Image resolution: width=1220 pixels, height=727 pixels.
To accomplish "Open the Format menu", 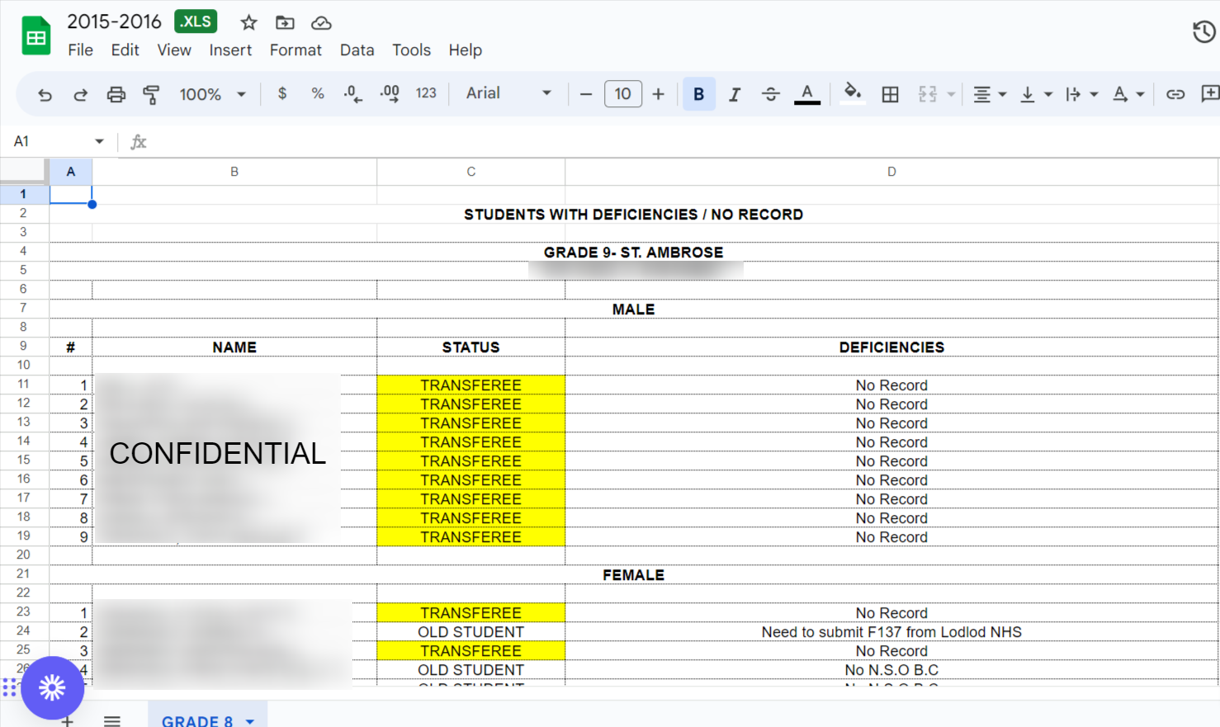I will tap(296, 50).
